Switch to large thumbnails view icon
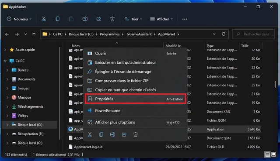The image size is (280, 161). tap(273, 154)
